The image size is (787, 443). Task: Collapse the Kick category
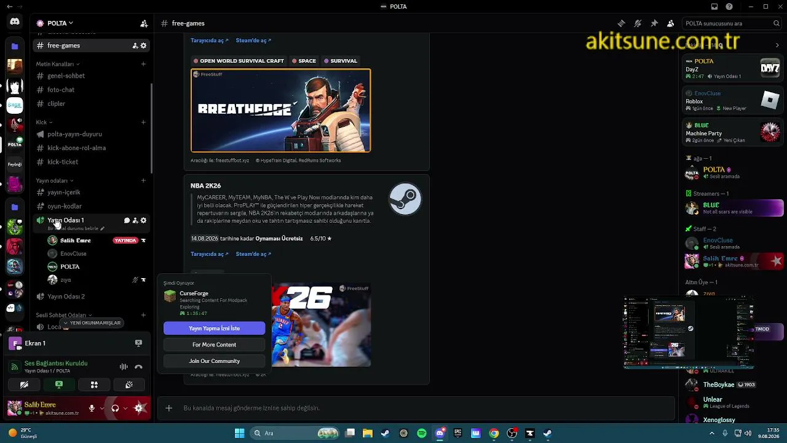pyautogui.click(x=44, y=122)
